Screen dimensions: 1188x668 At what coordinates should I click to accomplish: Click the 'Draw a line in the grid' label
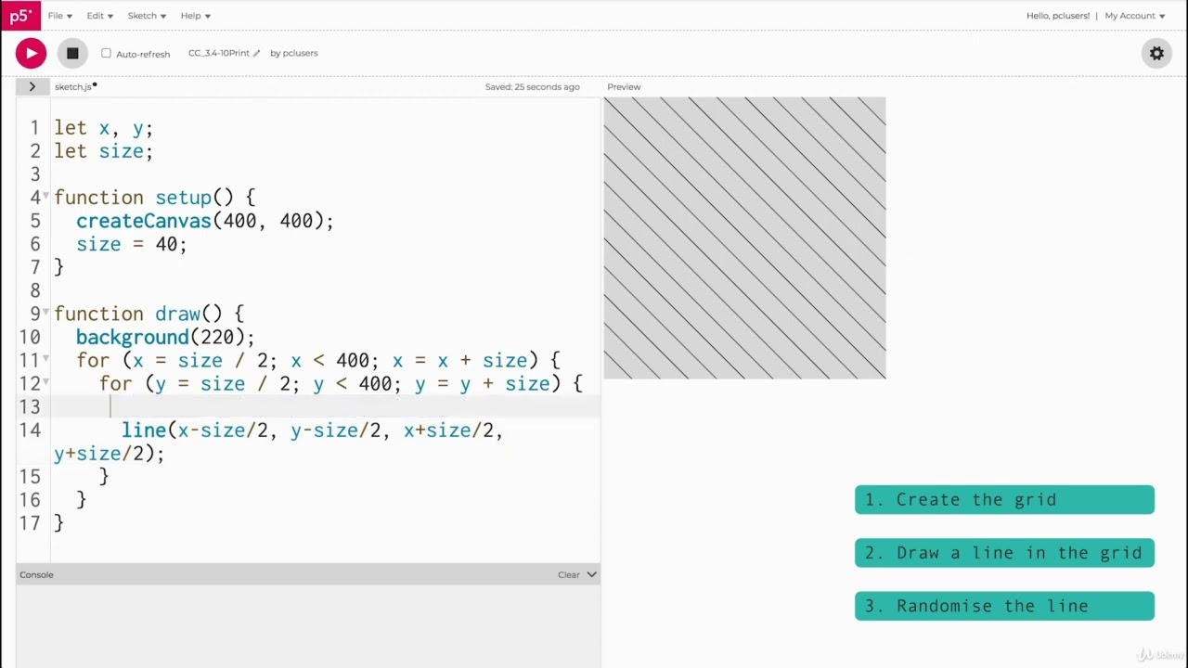(x=1004, y=553)
